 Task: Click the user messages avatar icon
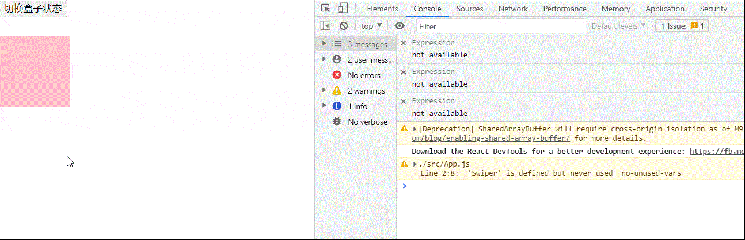(x=337, y=59)
